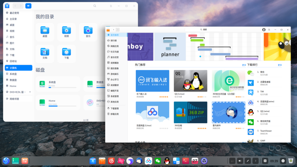Click 百度网盘(wine) icon in download ranking
The image size is (297, 167).
[251, 103]
